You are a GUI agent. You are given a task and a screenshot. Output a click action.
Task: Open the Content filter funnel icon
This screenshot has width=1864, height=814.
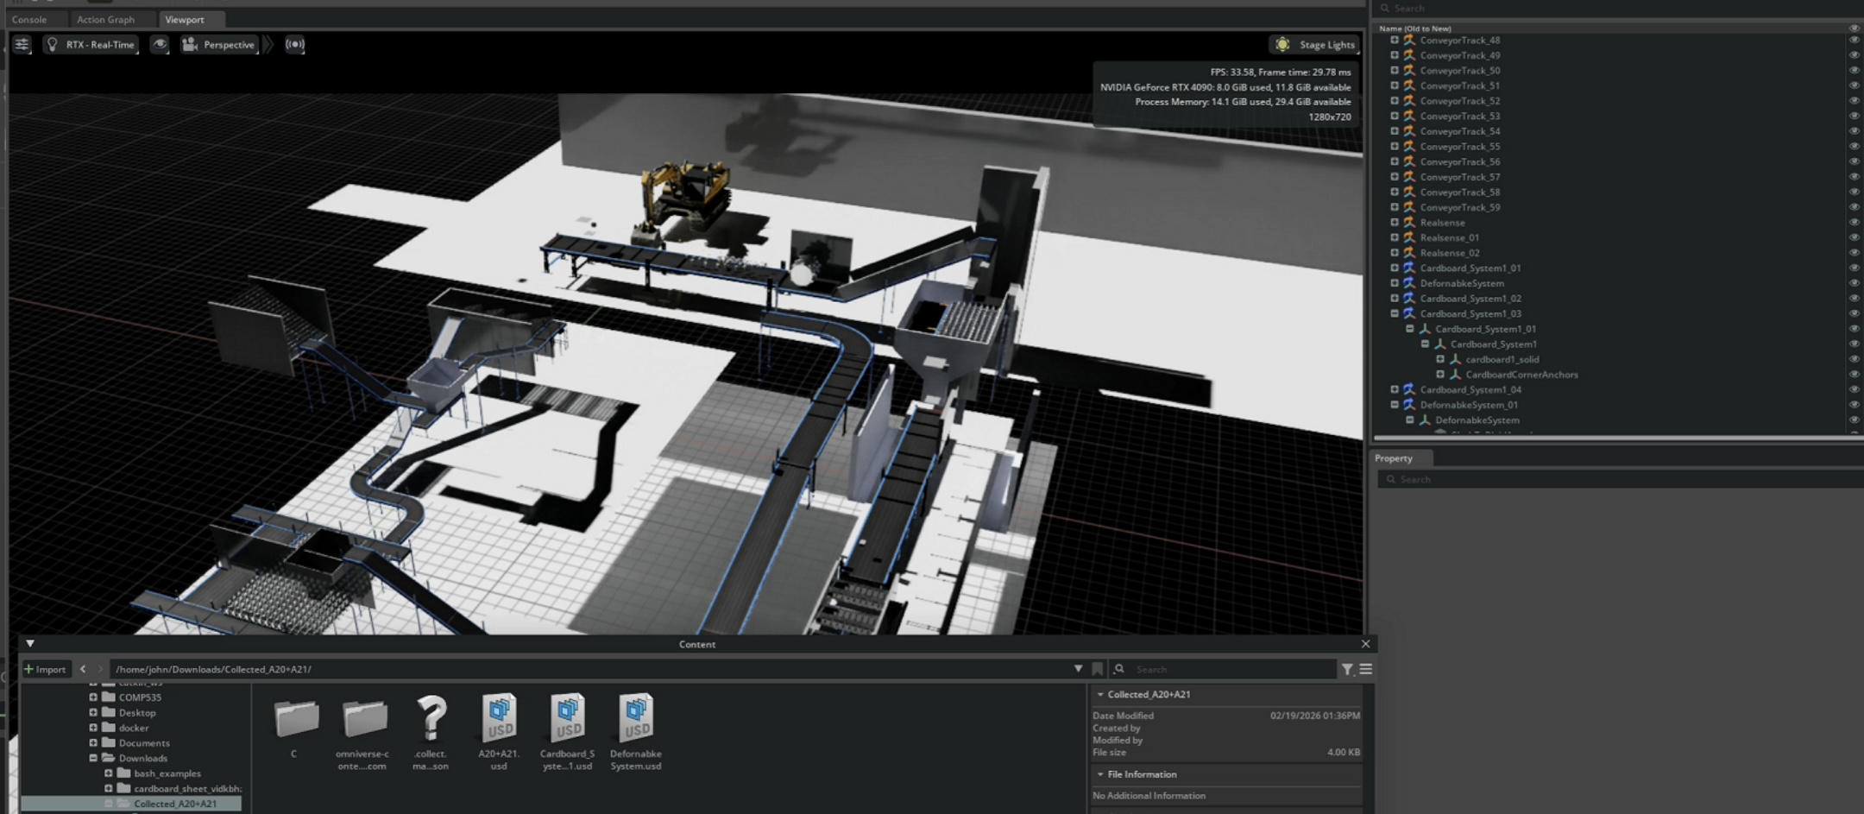click(1347, 669)
